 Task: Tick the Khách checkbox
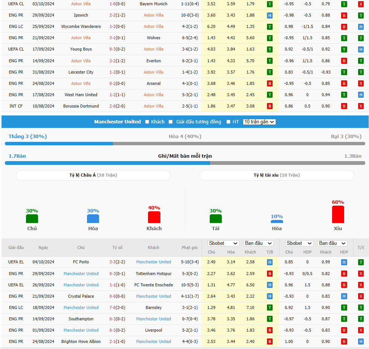click(x=147, y=122)
